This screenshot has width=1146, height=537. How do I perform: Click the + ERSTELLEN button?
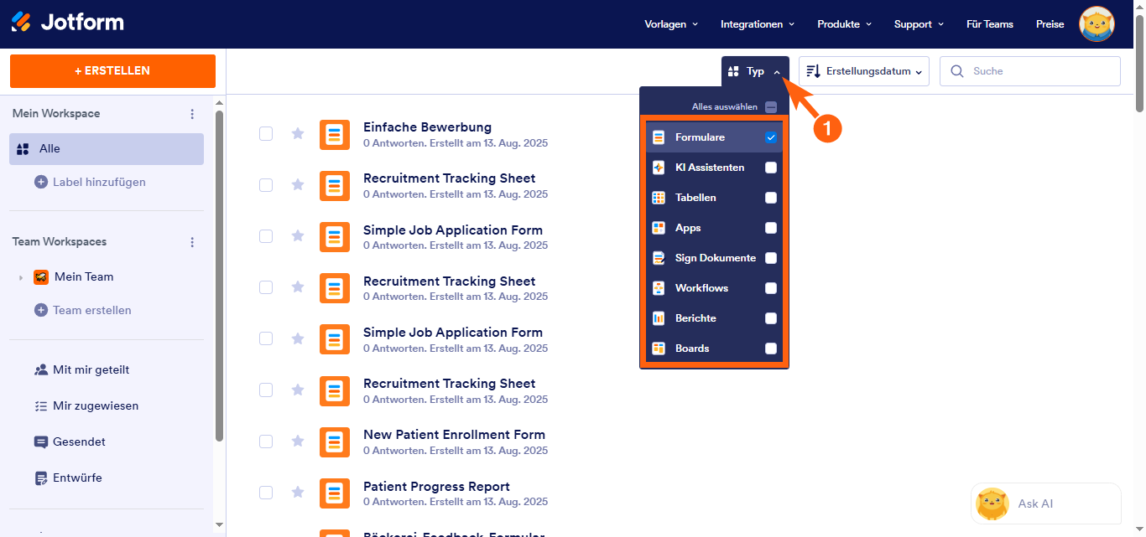tap(112, 71)
